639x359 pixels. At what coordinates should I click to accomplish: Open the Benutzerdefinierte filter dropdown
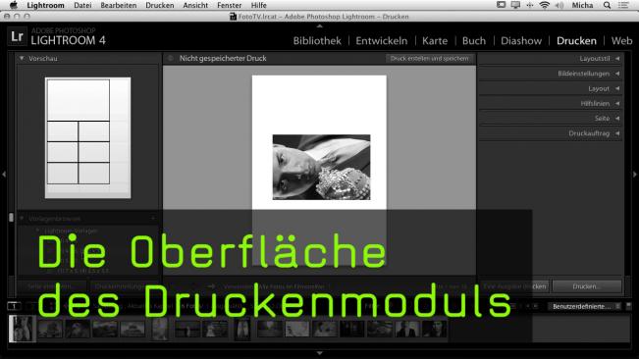point(585,306)
